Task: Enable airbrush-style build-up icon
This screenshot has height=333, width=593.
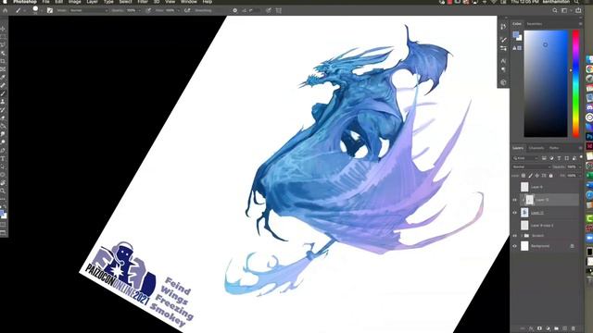Action: pyautogui.click(x=187, y=10)
